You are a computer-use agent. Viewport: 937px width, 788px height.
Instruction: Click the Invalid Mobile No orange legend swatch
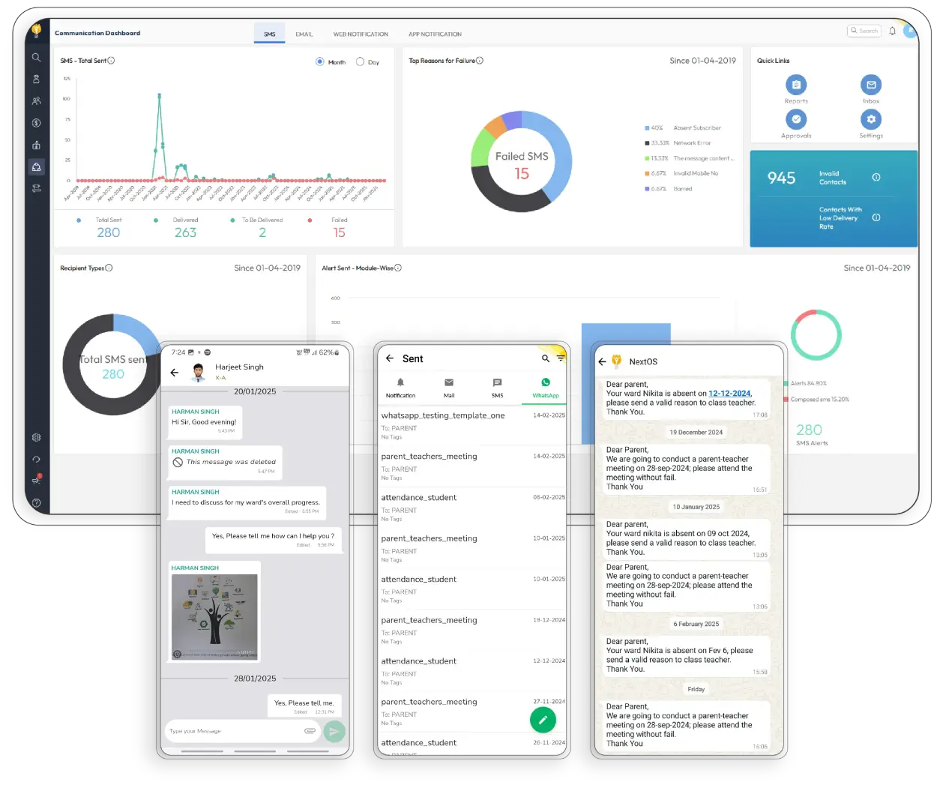[x=647, y=174]
